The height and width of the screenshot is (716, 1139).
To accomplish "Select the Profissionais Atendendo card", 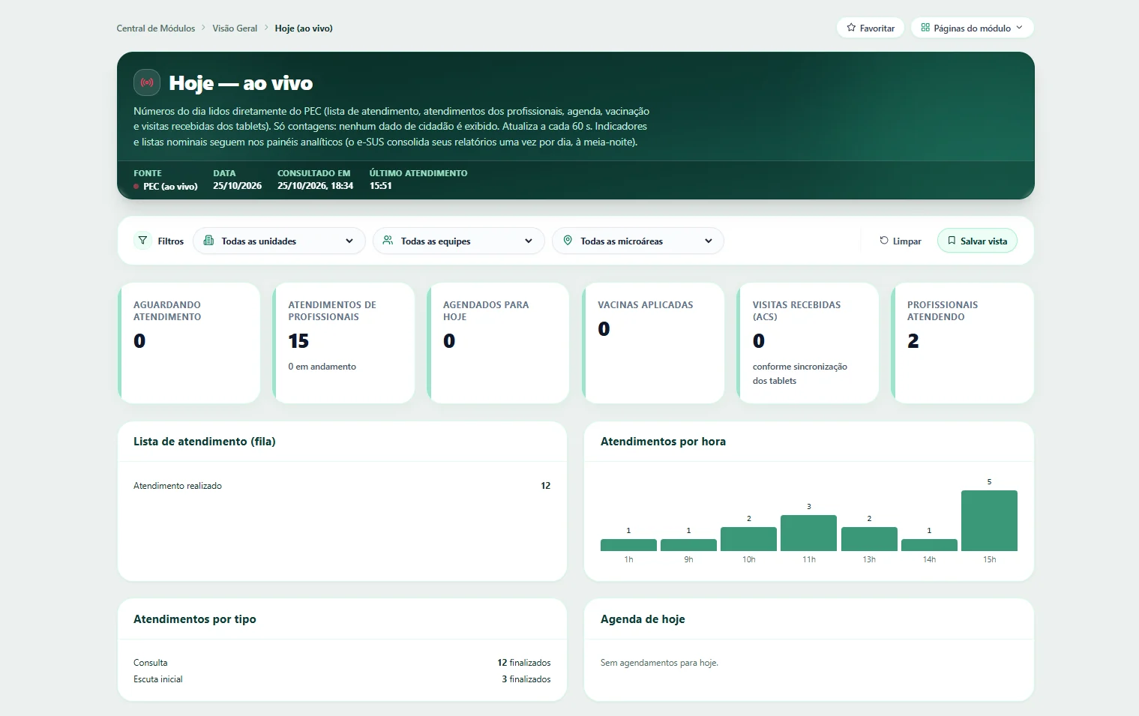I will tap(962, 343).
